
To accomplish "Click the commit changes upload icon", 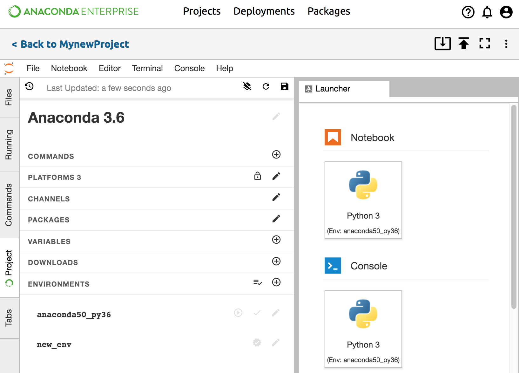I will [464, 44].
